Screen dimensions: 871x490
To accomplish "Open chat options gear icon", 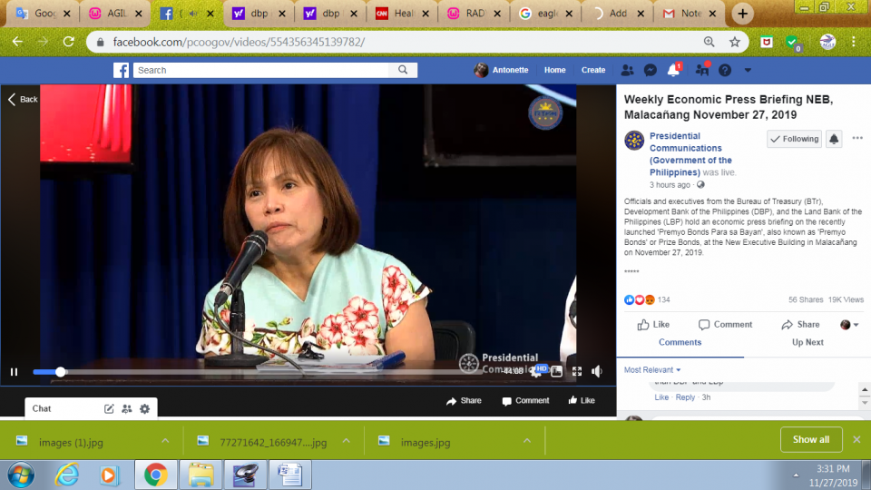I will coord(144,409).
